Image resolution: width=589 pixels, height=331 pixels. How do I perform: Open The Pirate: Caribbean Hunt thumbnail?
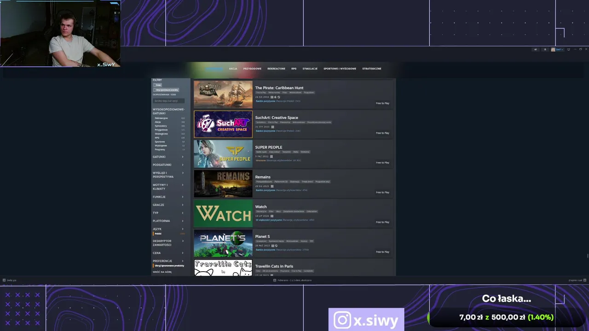[223, 94]
